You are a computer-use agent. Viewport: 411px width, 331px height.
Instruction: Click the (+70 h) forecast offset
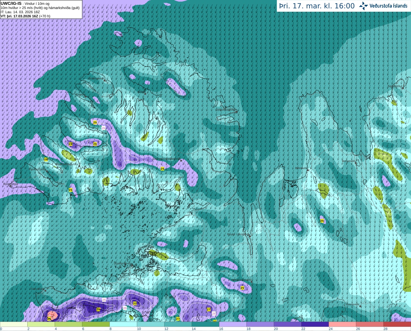(x=45, y=16)
